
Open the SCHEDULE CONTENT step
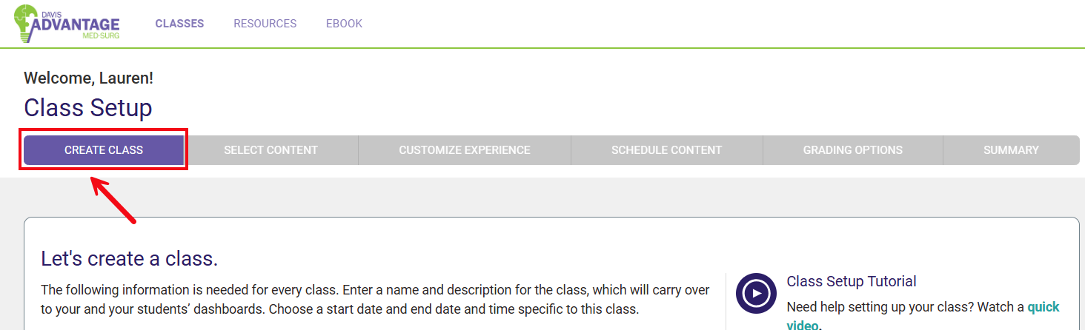(x=666, y=150)
